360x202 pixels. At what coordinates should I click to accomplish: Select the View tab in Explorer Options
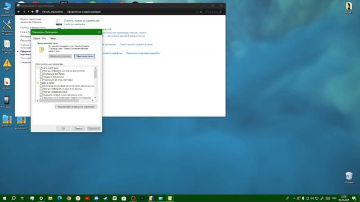[x=44, y=38]
